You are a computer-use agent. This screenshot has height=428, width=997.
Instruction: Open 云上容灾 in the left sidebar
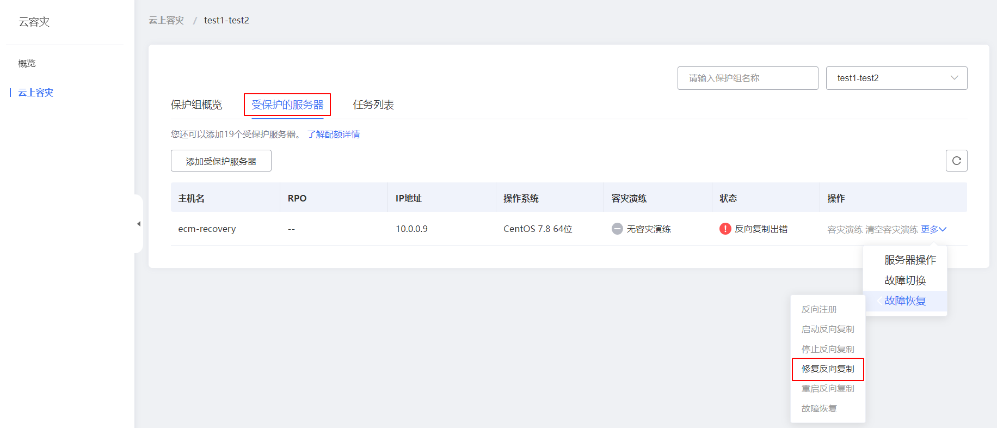(x=36, y=93)
